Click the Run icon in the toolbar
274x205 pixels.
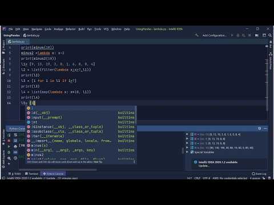232,35
